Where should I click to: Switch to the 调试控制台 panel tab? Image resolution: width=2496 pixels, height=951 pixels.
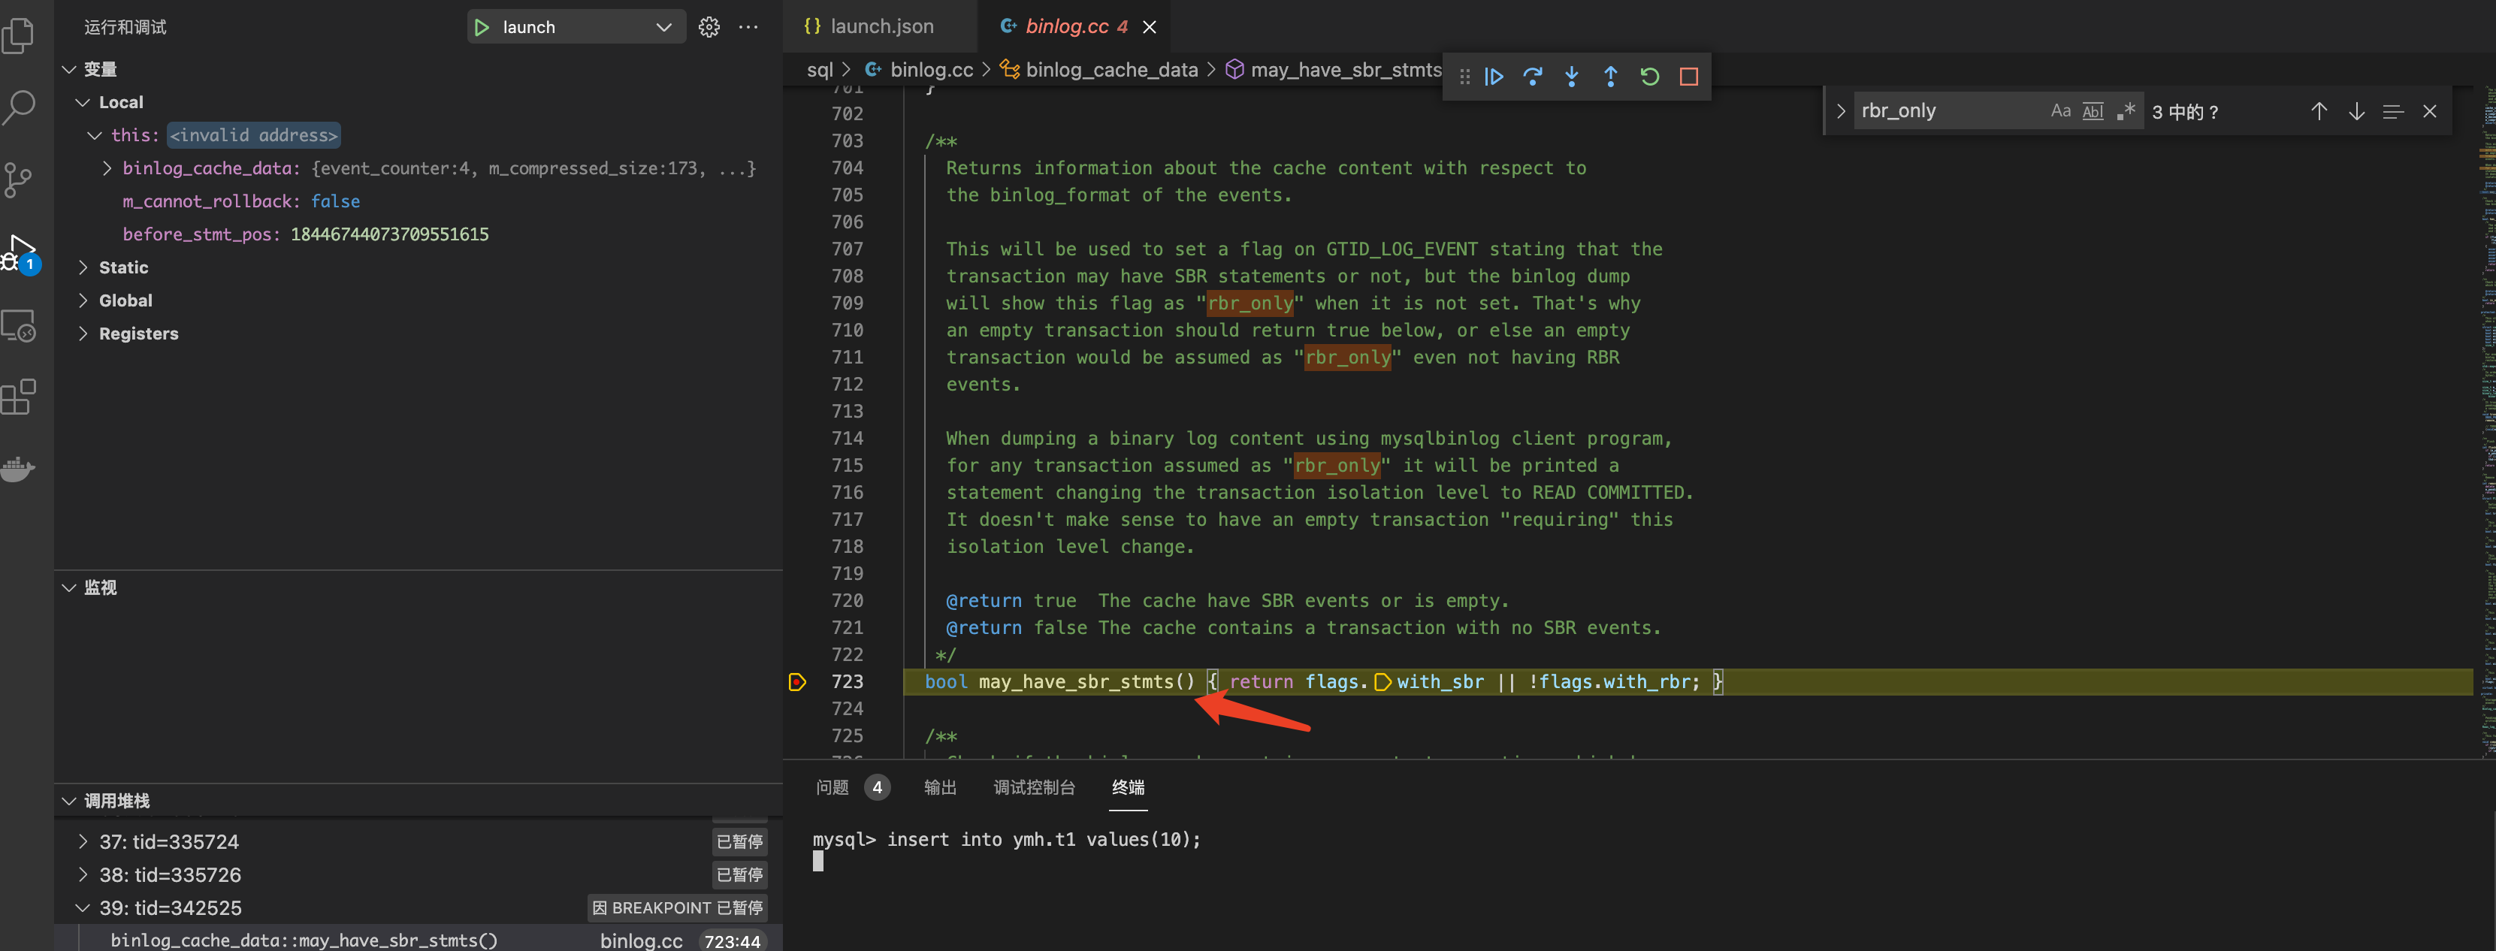(1034, 787)
